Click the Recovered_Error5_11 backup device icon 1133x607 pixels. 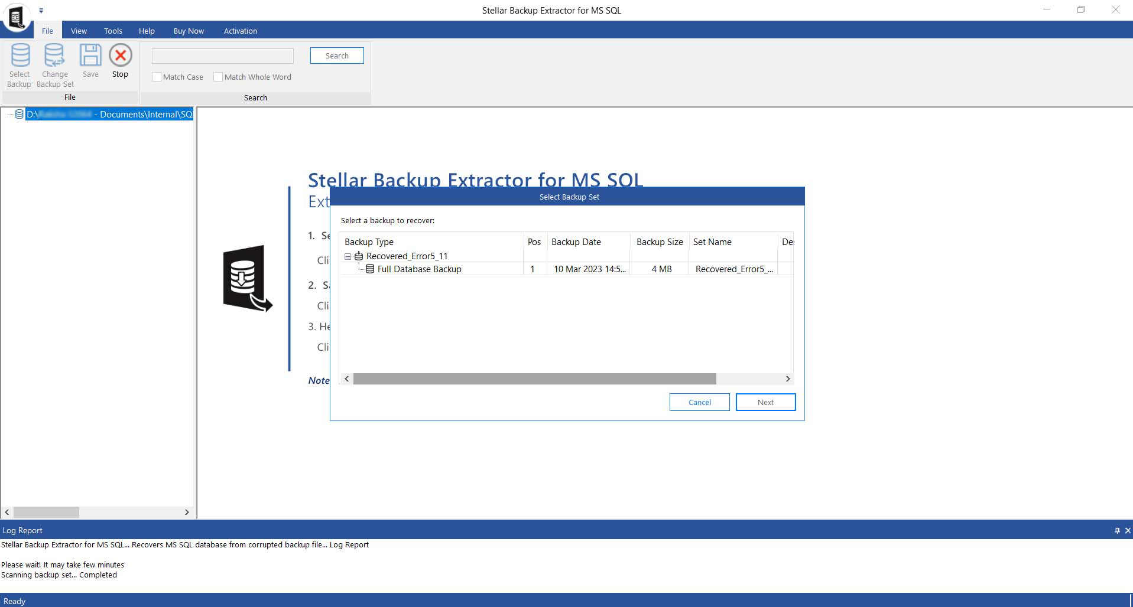[x=359, y=256]
